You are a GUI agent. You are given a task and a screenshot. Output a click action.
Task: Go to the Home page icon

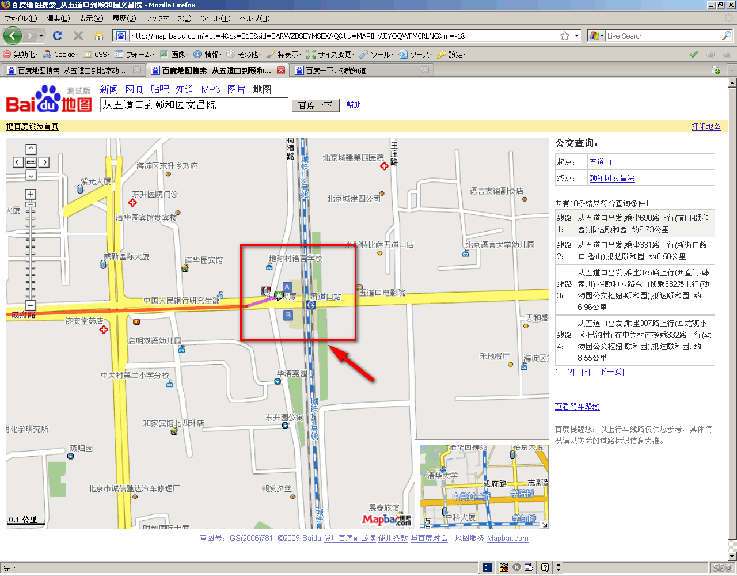tap(99, 36)
